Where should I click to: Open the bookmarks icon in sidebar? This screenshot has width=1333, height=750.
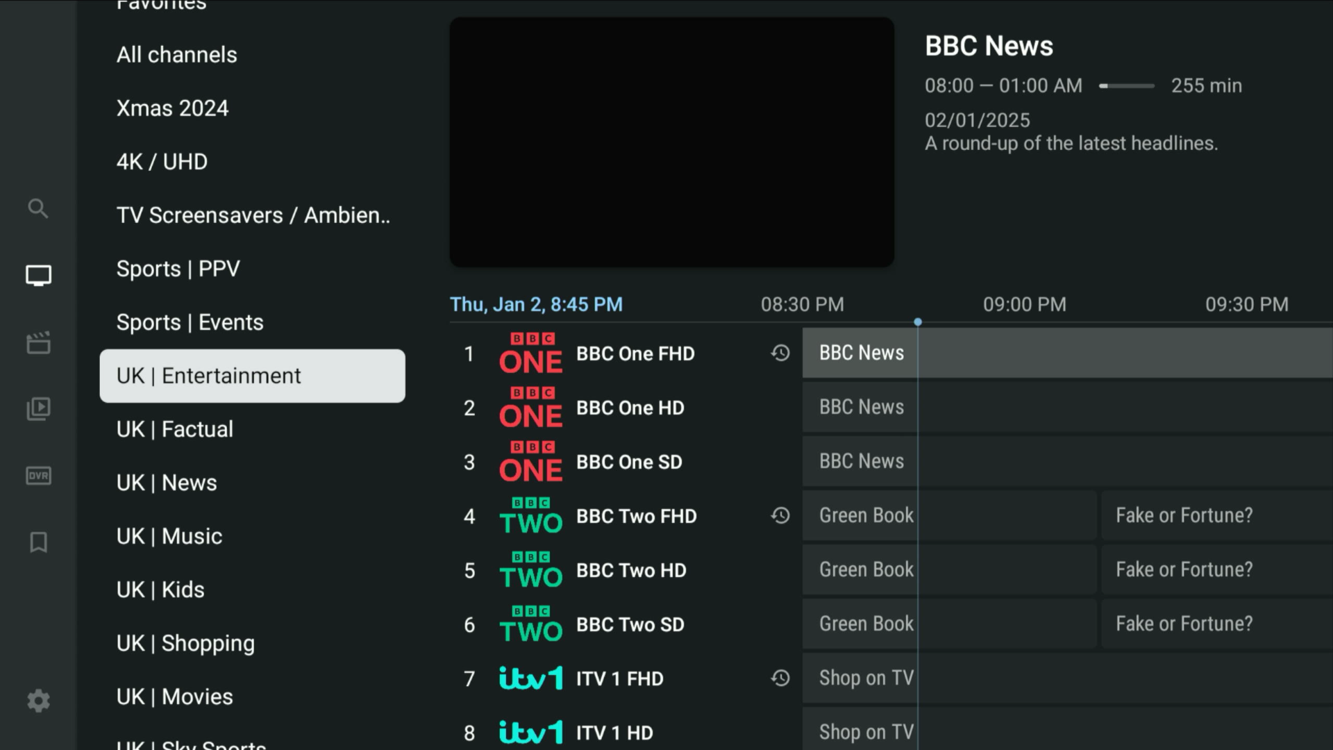click(38, 542)
